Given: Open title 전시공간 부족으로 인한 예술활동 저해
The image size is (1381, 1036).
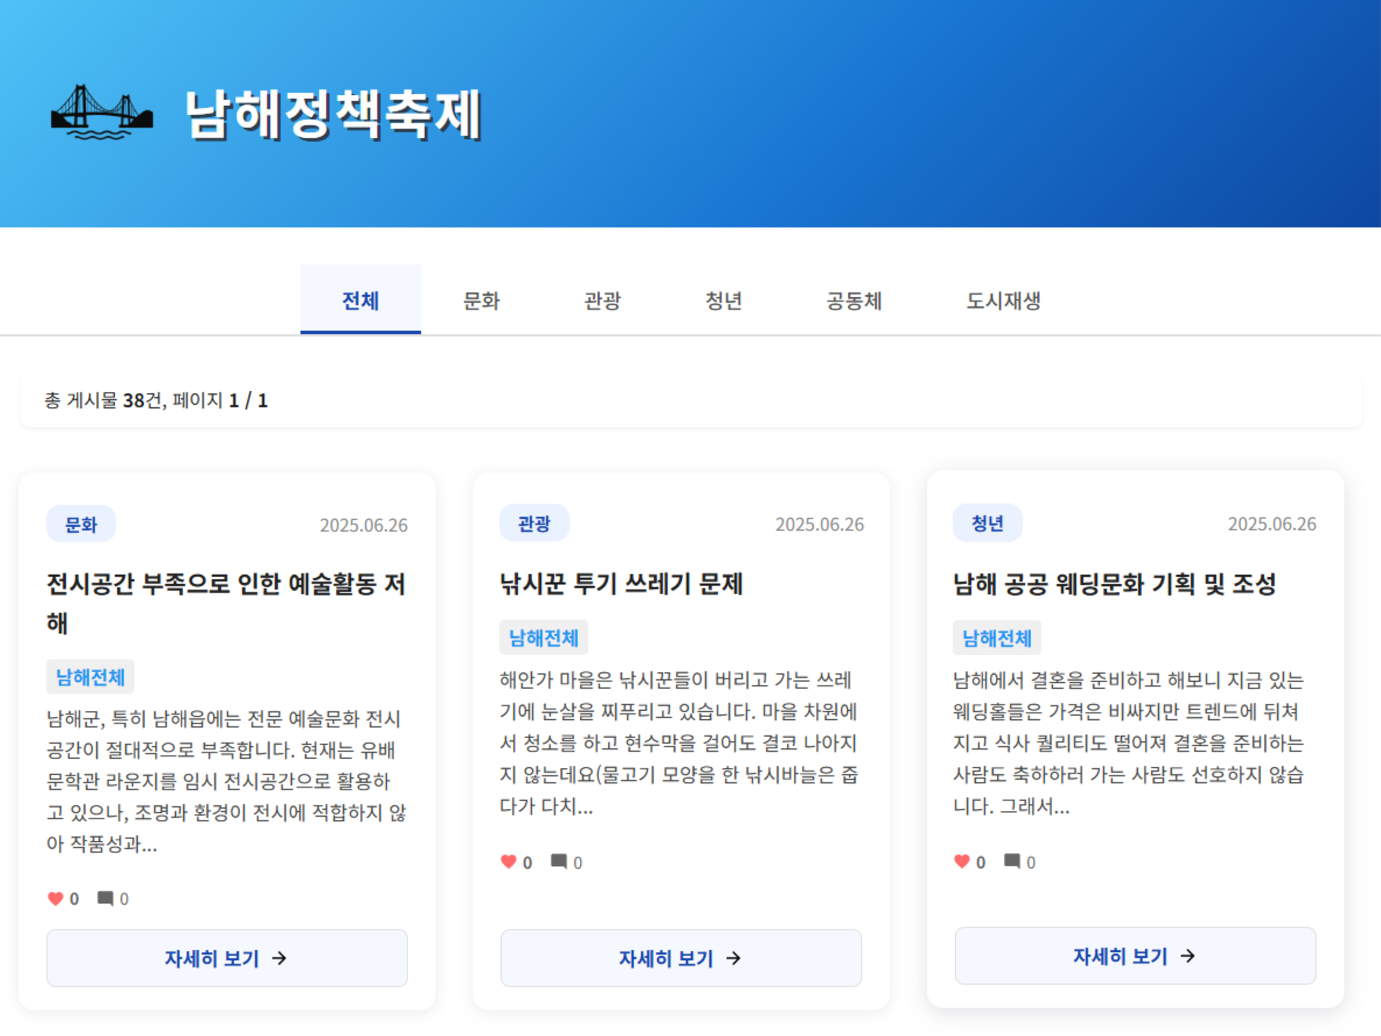Looking at the screenshot, I should point(226,603).
